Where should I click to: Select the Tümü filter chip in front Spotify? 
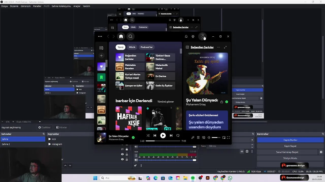click(120, 47)
